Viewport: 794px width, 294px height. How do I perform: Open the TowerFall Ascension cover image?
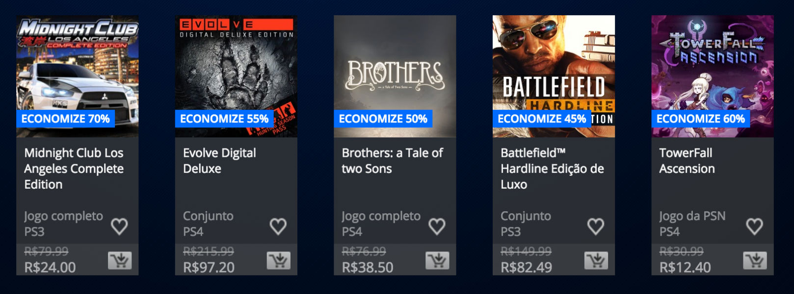713,76
